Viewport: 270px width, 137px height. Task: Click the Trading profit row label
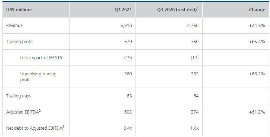[19, 42]
